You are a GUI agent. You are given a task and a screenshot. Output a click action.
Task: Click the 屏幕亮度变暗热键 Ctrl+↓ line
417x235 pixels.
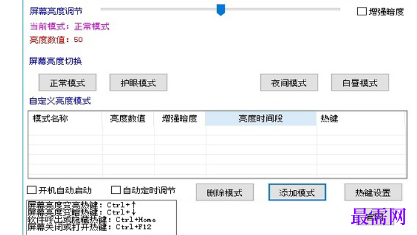(82, 212)
